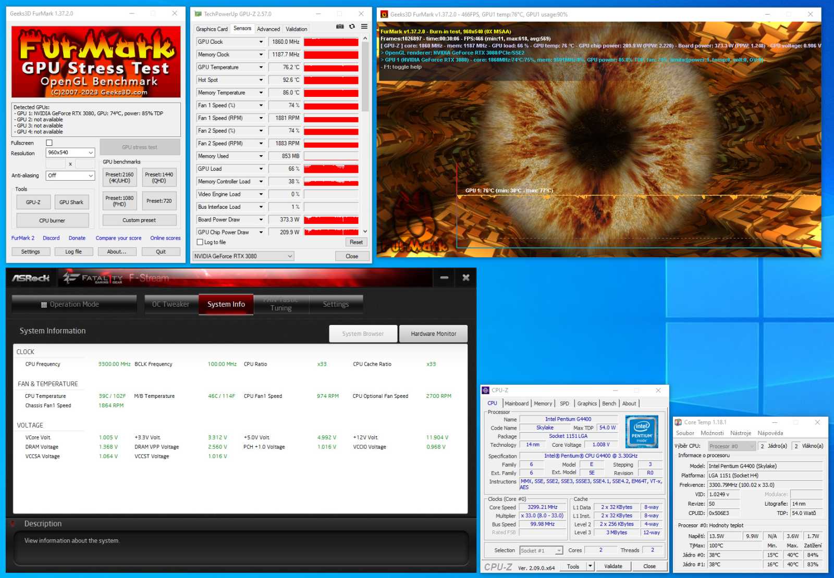Click the FurMark Discord link
This screenshot has height=578, width=834.
click(51, 238)
